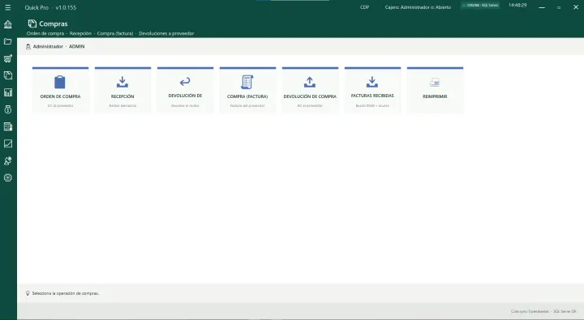The image size is (584, 320).
Task: Open the hamburger menu in the top-left corner
Action: pyautogui.click(x=8, y=7)
